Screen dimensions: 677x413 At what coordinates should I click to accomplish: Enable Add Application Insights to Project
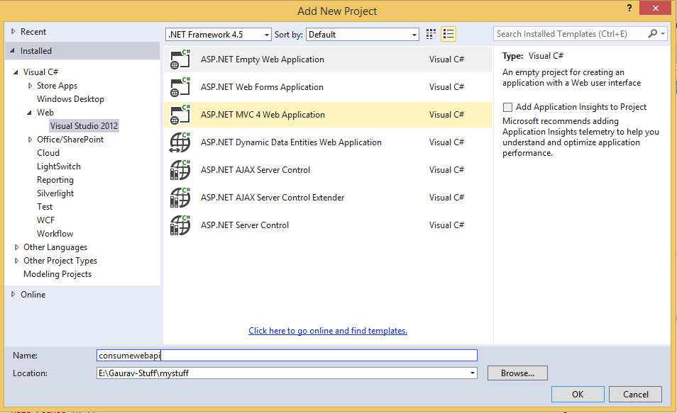[x=508, y=107]
